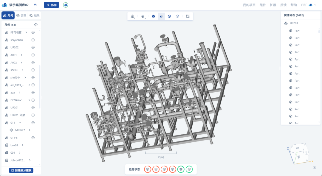Viewport: 322px width, 176px height.
Task: Switch to the 几何 tab
Action: (8, 15)
